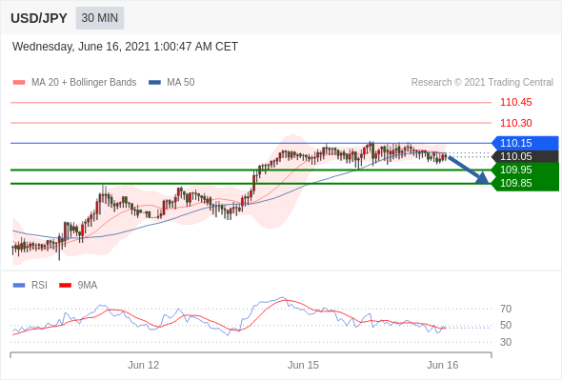Viewport: 562px width, 381px height.
Task: Select the green 109.85 support price tag
Action: (525, 183)
